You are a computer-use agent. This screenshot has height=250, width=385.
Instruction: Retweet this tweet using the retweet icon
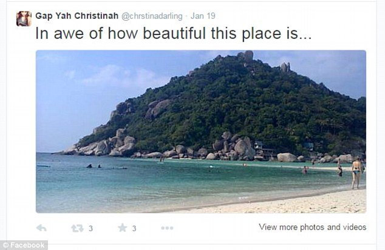[x=77, y=228]
